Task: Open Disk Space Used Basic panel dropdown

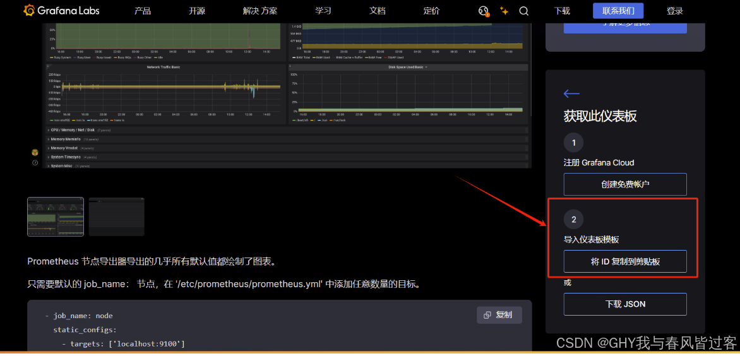Action: pos(427,68)
